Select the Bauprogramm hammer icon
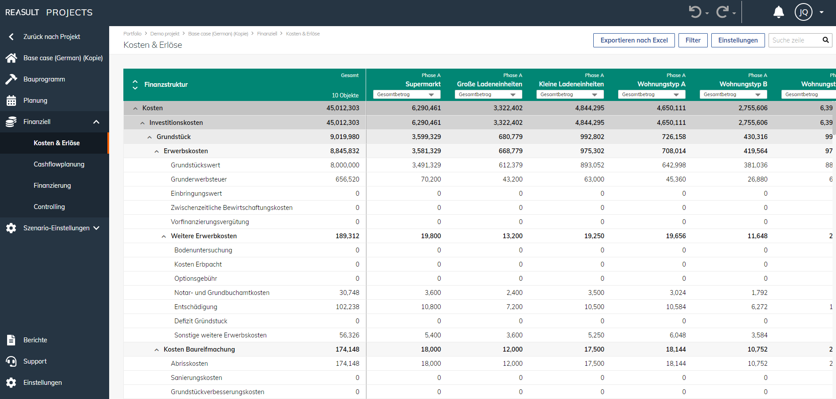This screenshot has height=399, width=836. [x=12, y=79]
